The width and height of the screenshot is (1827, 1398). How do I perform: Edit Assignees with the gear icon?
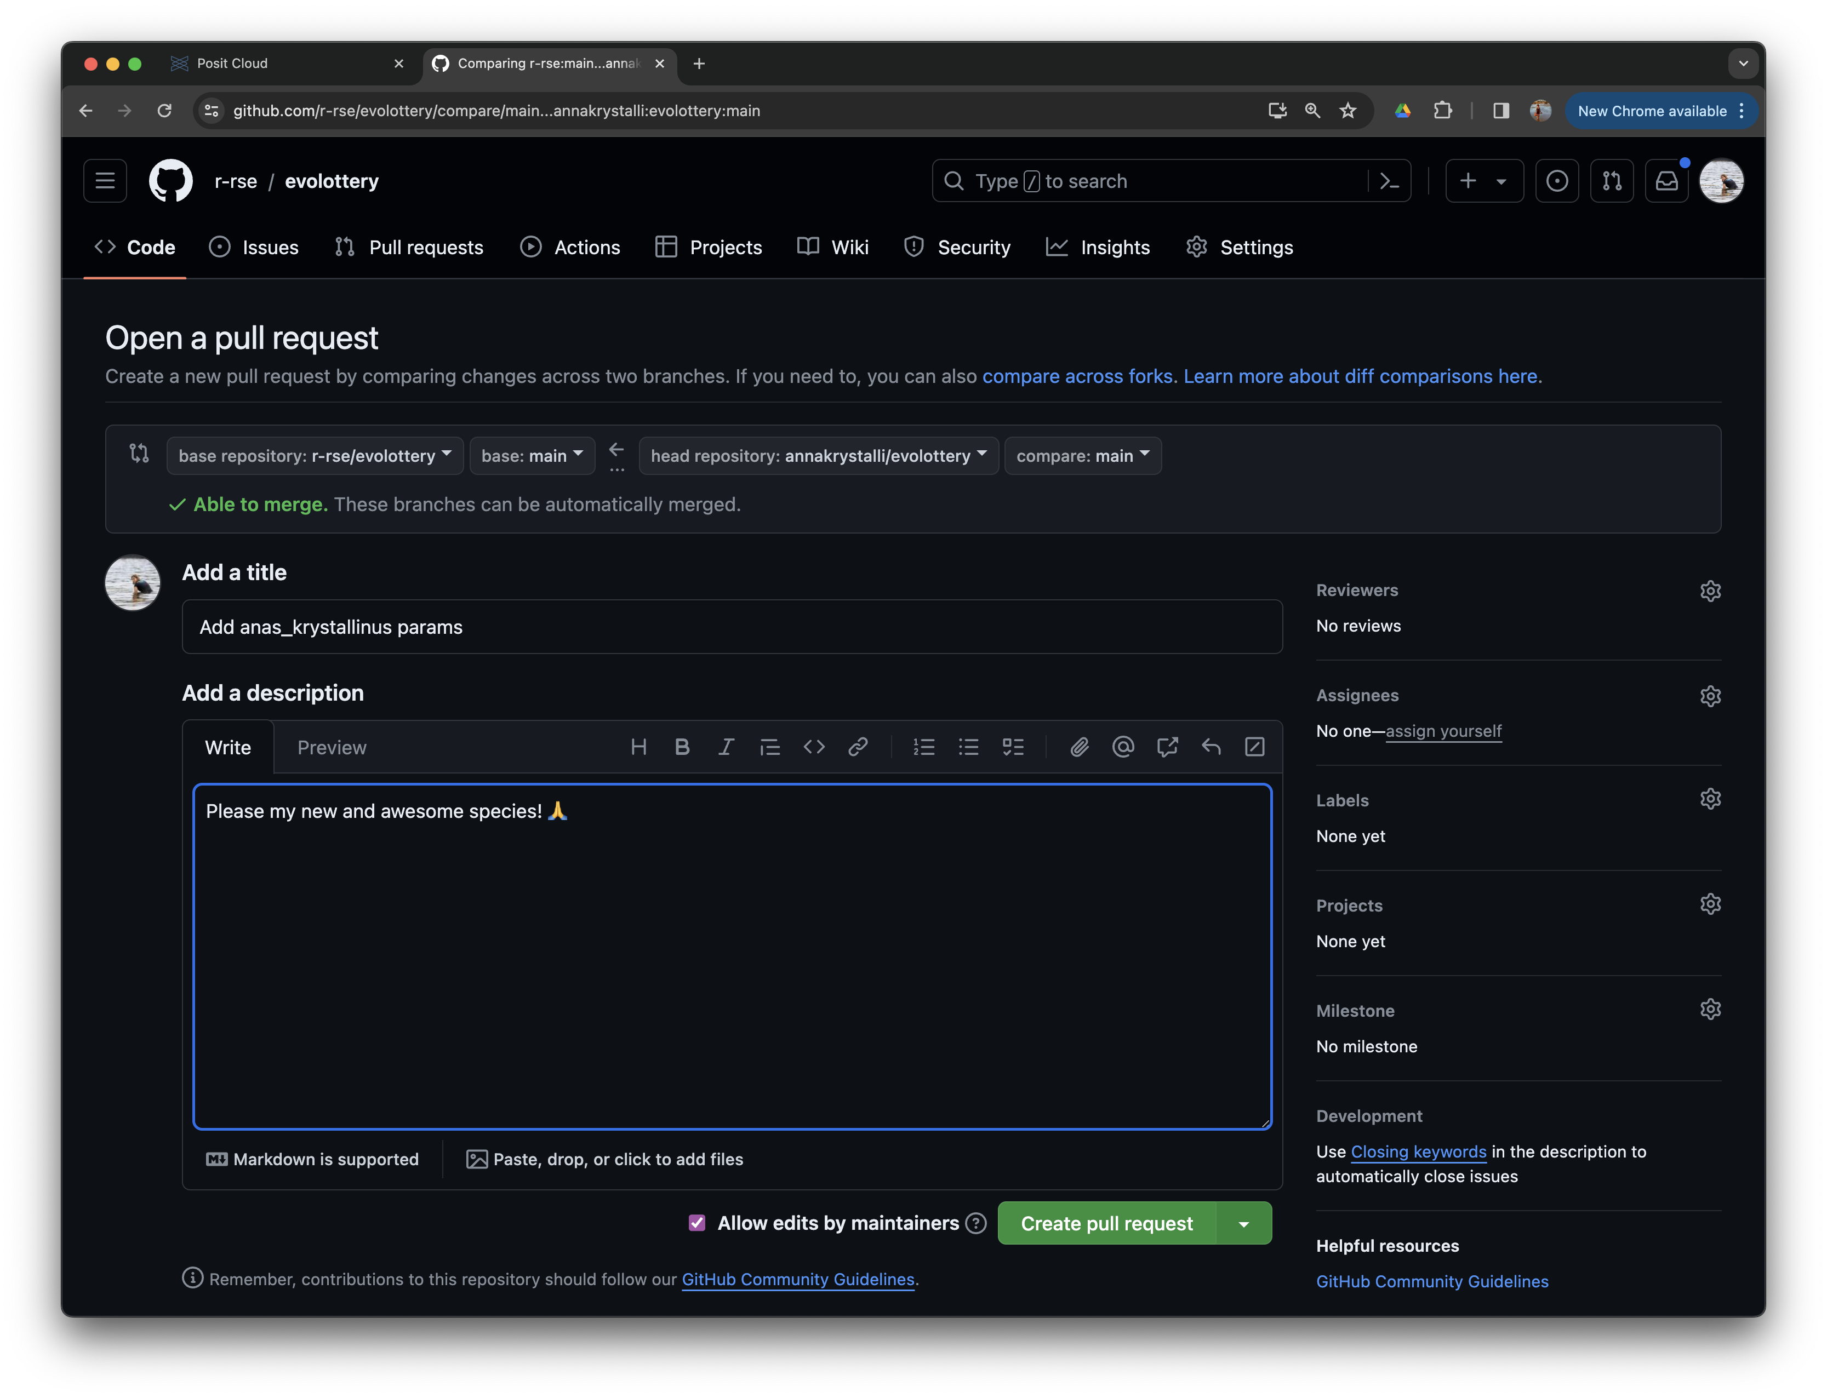click(x=1710, y=696)
